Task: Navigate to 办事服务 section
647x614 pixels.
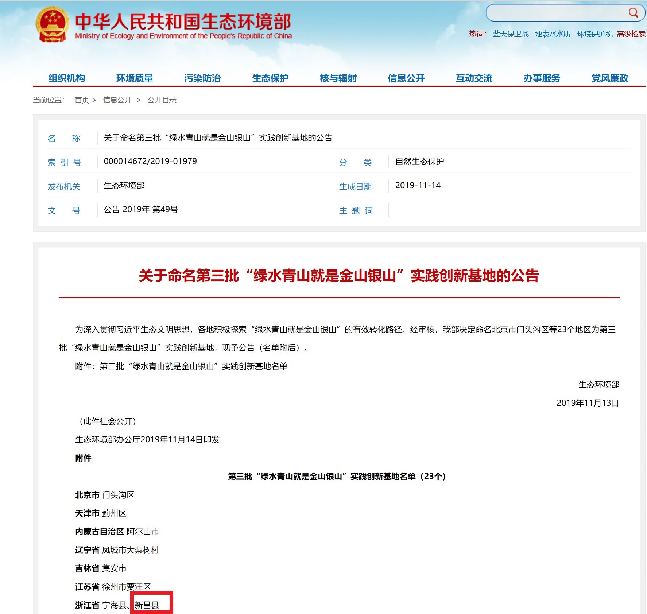Action: click(542, 78)
